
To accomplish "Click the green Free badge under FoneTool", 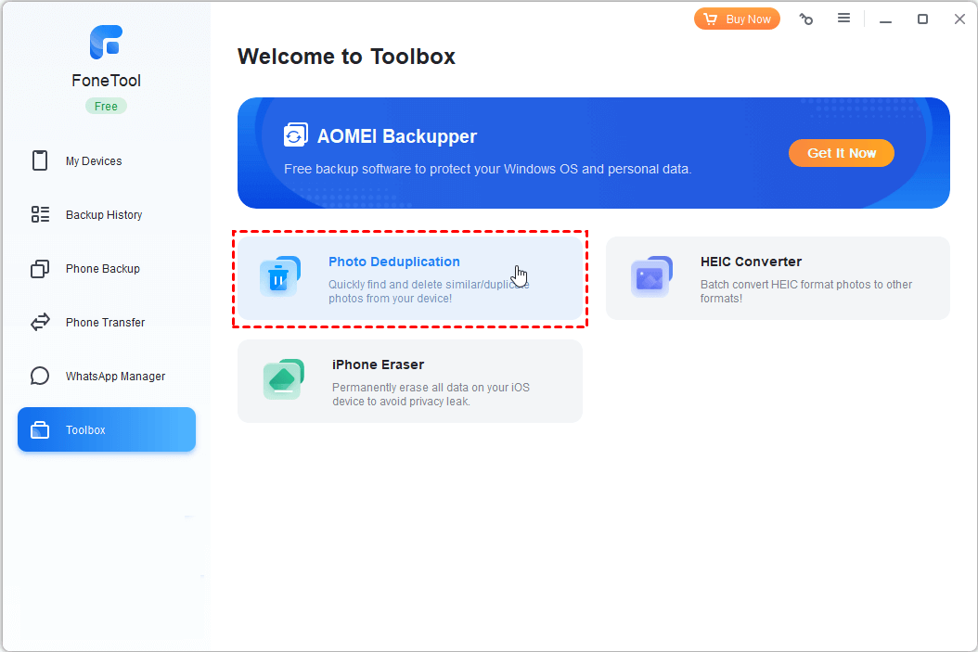I will tap(106, 106).
